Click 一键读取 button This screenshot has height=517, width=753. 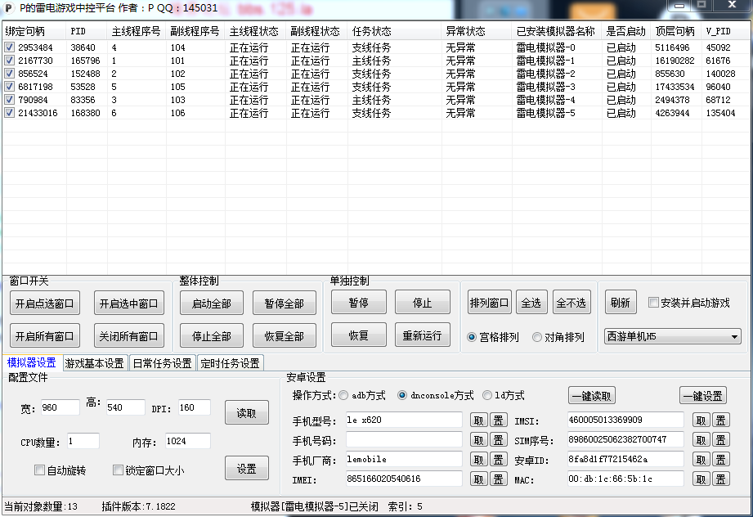pos(592,395)
